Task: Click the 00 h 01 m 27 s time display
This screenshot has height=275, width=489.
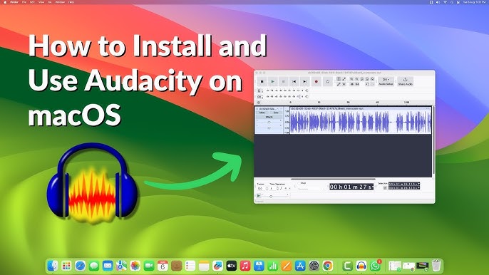Action: pos(351,187)
